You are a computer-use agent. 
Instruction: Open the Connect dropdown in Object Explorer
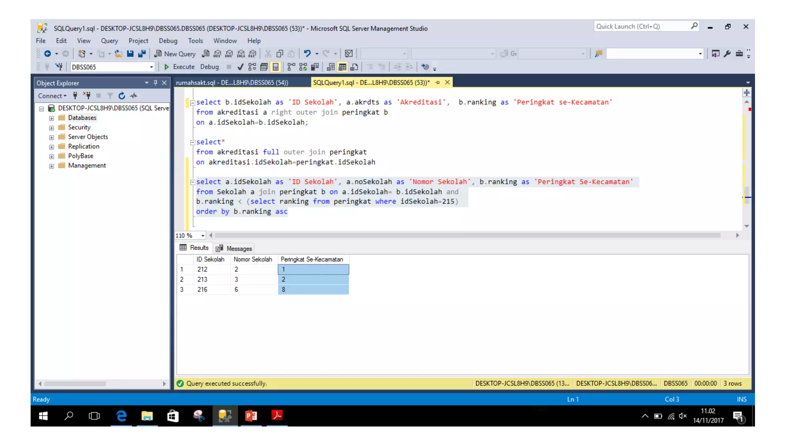52,96
